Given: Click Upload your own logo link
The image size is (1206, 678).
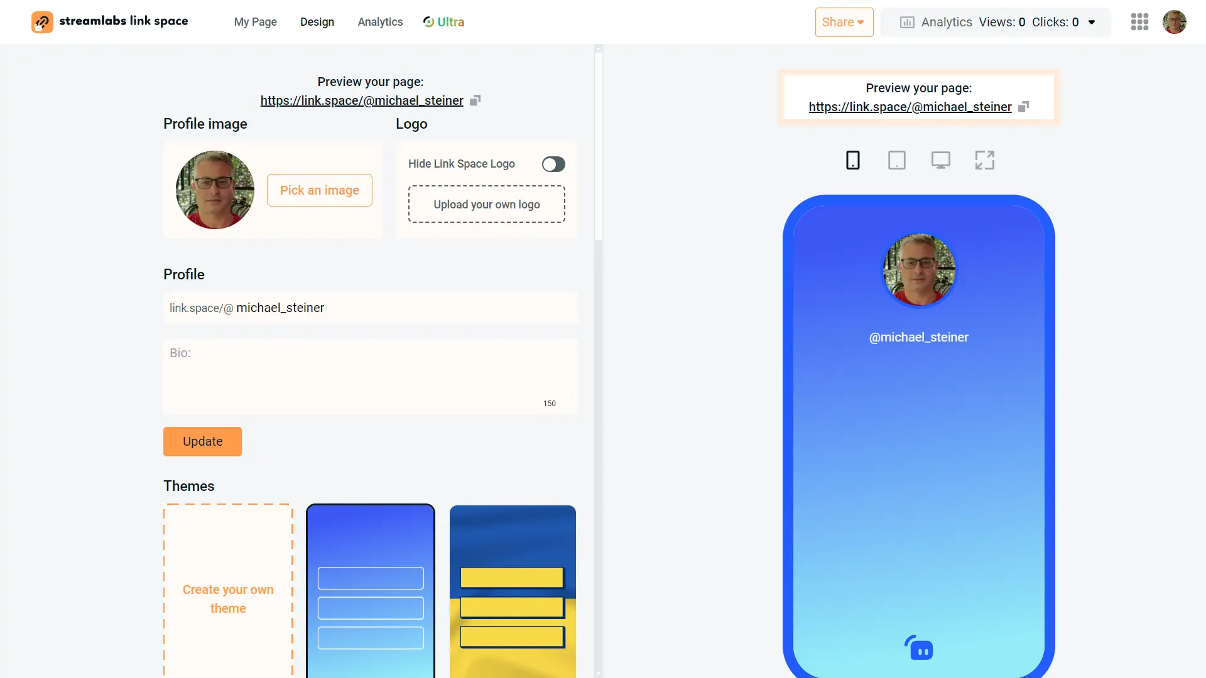Looking at the screenshot, I should click(x=487, y=205).
